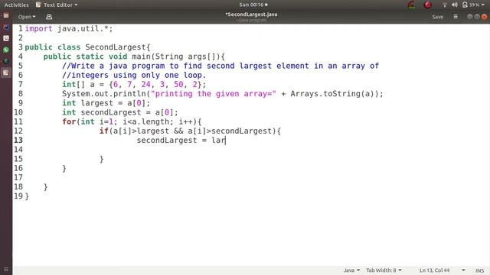
Task: Click the red round recorder tray icon
Action: point(427,5)
